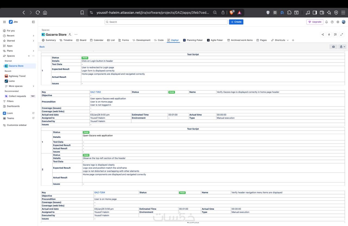Open the browser extensions puzzle icon
The height and width of the screenshot is (226, 348).
(x=289, y=12)
